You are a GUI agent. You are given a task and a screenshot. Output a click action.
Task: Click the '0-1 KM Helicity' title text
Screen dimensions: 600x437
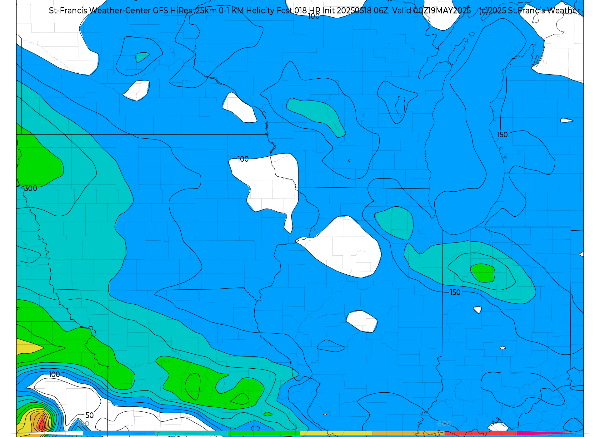[247, 11]
